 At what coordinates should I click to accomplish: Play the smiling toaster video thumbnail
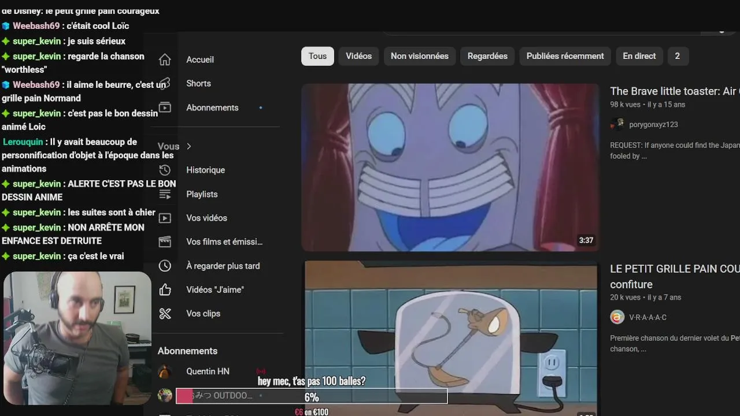[x=450, y=168]
